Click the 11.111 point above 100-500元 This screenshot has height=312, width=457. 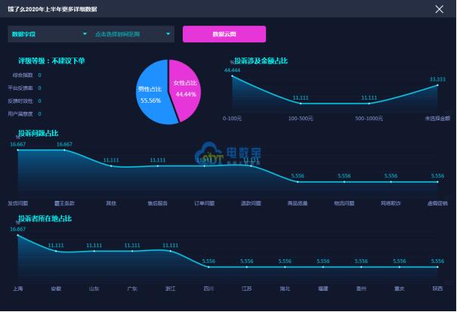pyautogui.click(x=301, y=103)
